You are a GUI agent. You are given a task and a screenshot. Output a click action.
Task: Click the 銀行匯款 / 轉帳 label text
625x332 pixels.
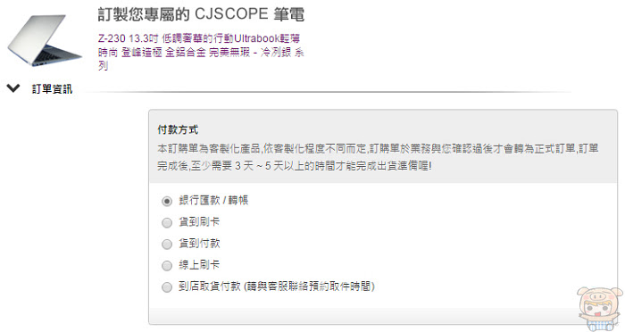click(x=213, y=200)
